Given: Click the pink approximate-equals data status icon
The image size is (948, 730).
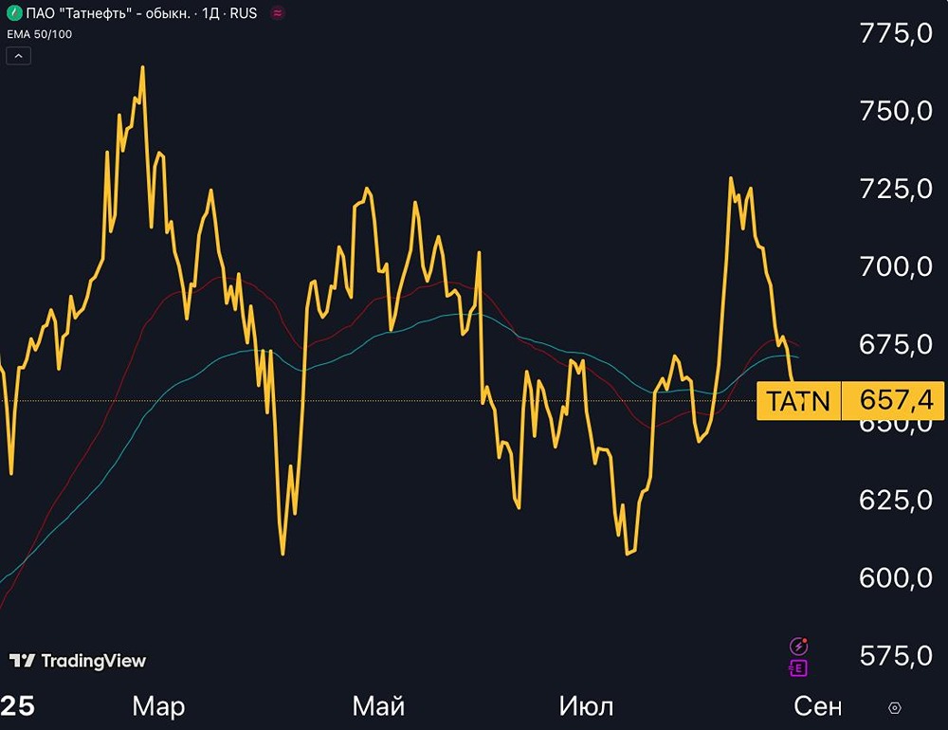Looking at the screenshot, I should [x=278, y=12].
